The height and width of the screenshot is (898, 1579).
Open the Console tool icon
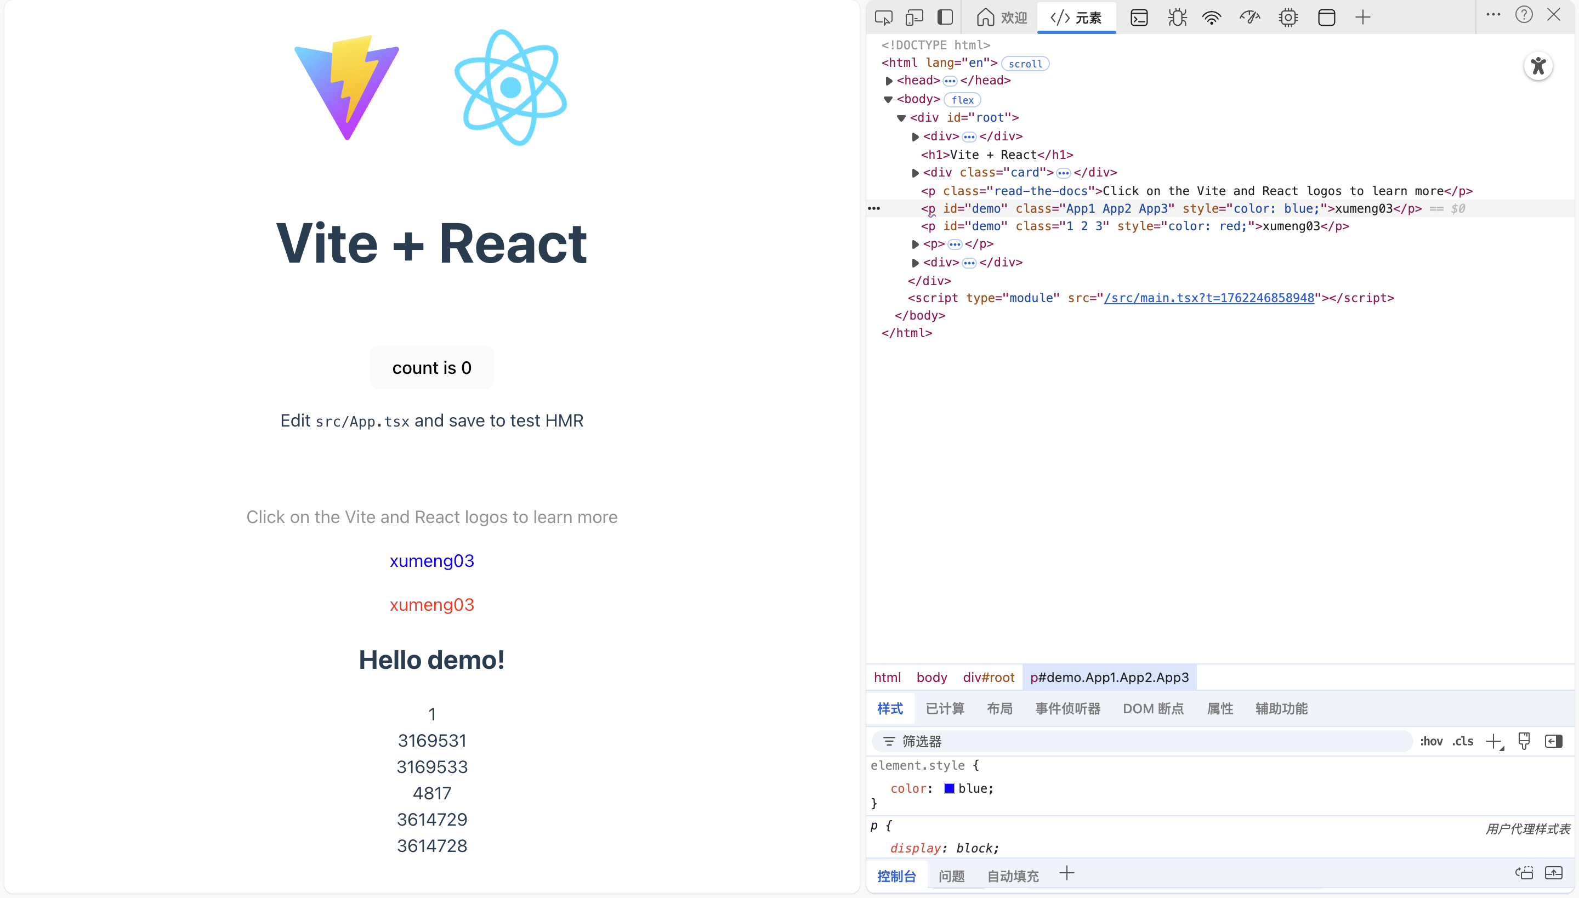1139,18
